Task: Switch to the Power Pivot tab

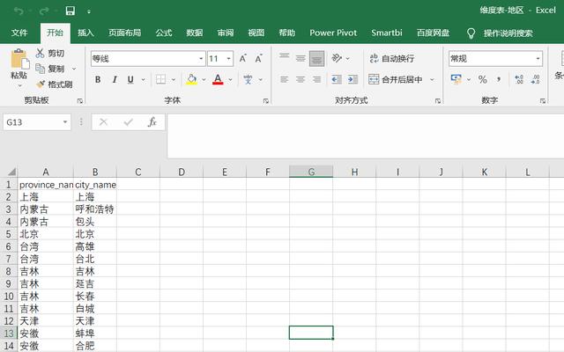Action: click(333, 33)
